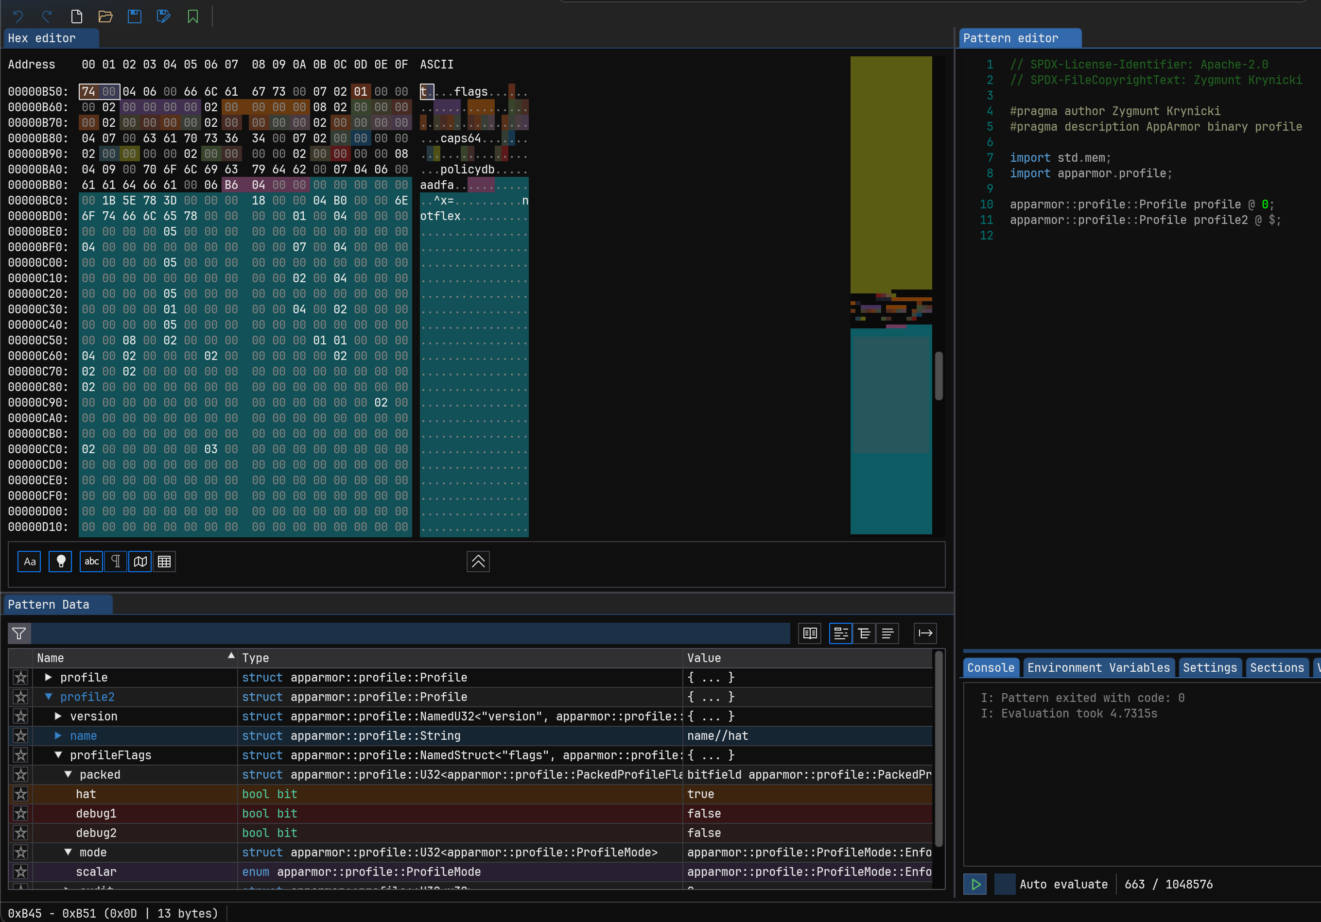Select the Pattern editor tab
This screenshot has width=1321, height=922.
point(1020,38)
